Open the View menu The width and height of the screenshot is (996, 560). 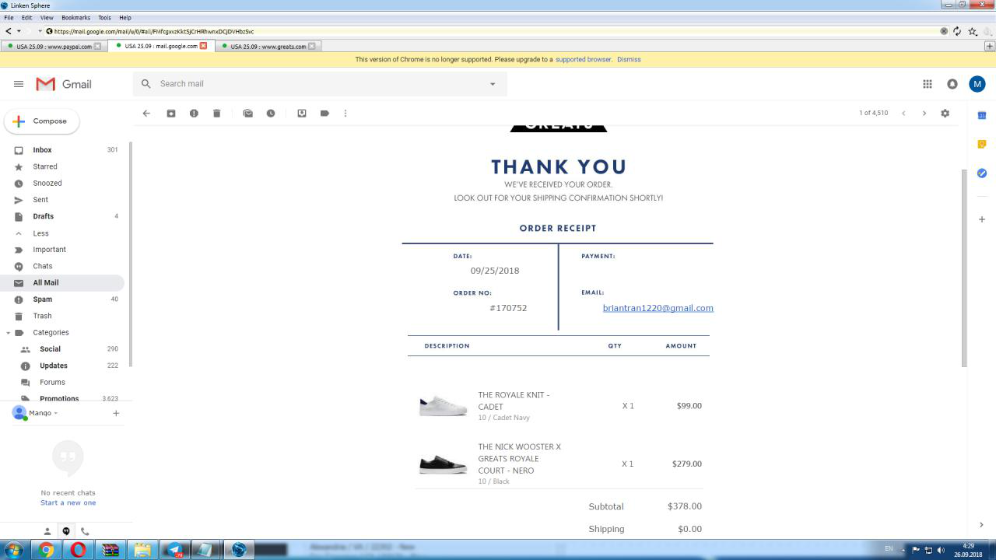coord(47,17)
